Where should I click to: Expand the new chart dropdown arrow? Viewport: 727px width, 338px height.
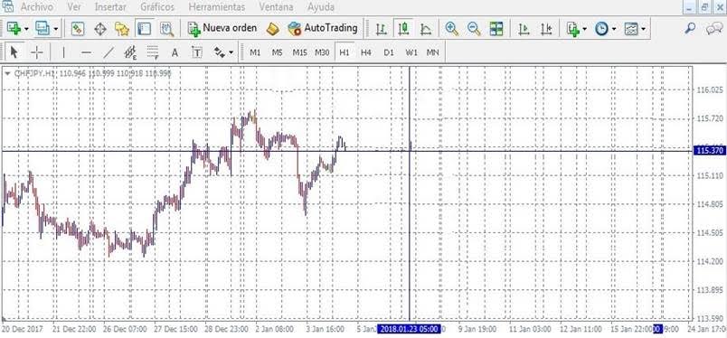(x=26, y=29)
